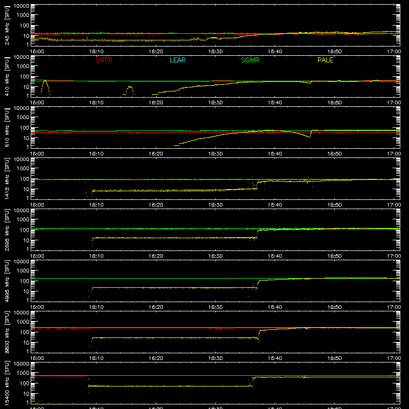Click the 100 tick value in 15400 MHz panel
409x409 pixels.
[25, 383]
